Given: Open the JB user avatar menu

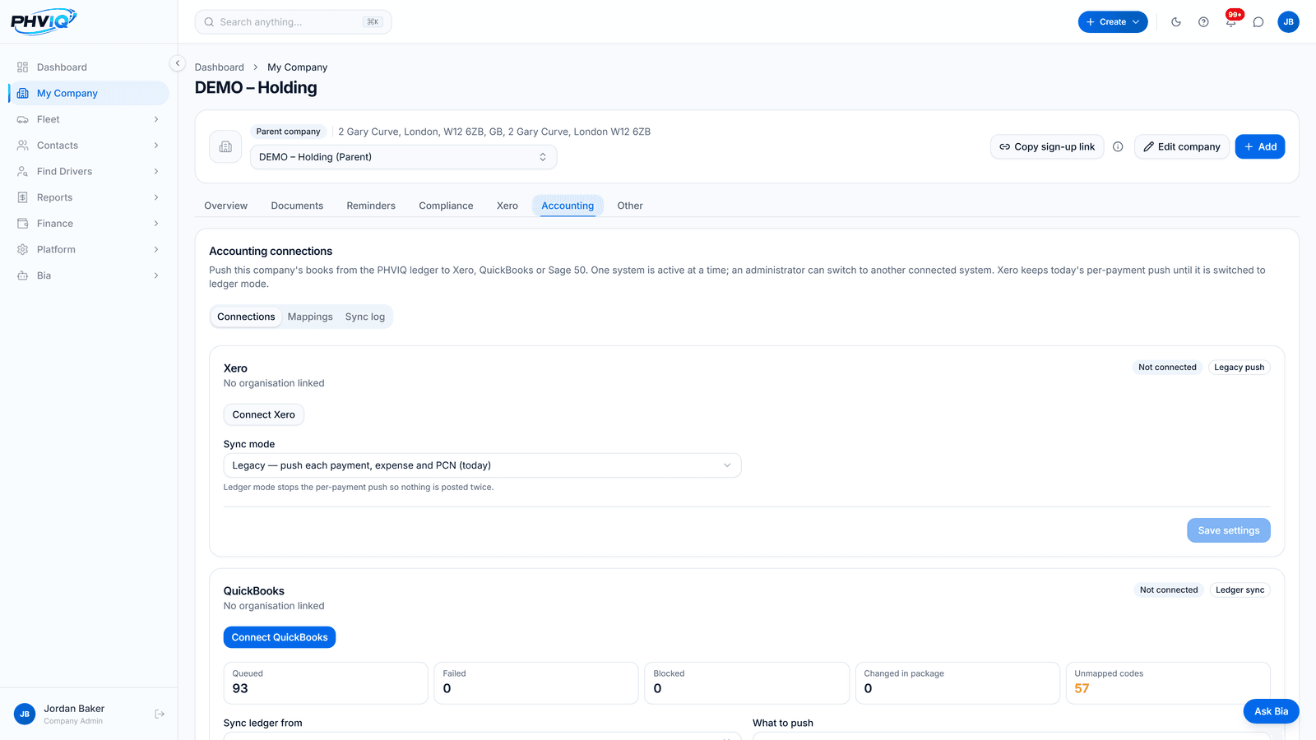Looking at the screenshot, I should (x=1289, y=22).
